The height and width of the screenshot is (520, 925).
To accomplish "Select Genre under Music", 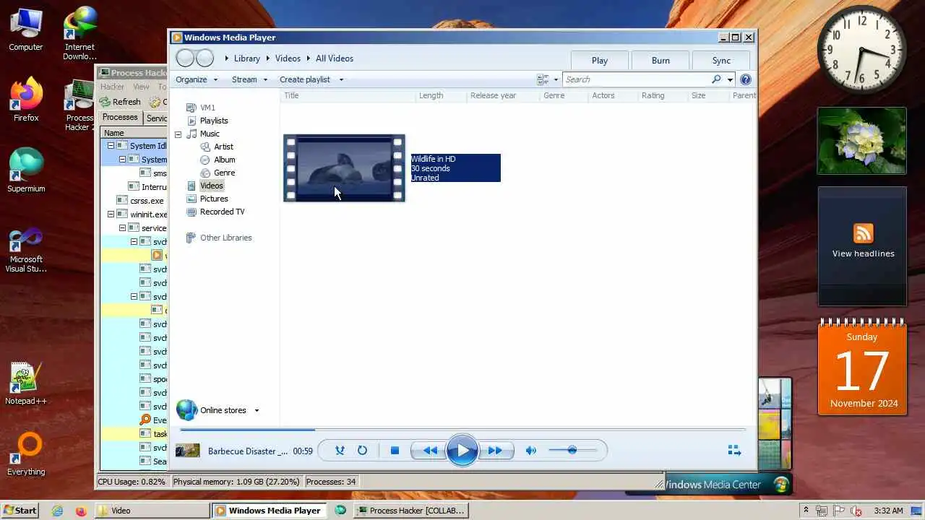I will tap(224, 173).
